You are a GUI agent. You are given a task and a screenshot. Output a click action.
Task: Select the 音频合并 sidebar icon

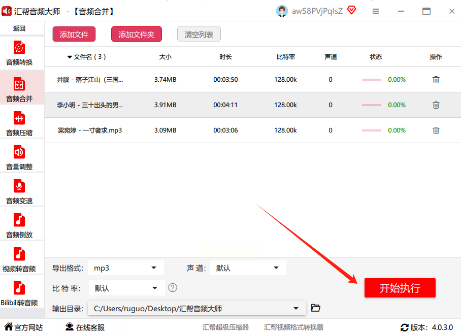pos(19,85)
